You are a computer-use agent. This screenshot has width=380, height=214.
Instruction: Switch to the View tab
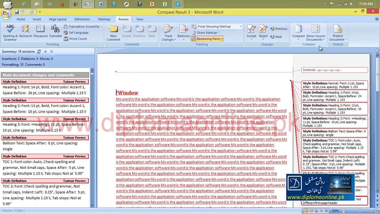[140, 19]
